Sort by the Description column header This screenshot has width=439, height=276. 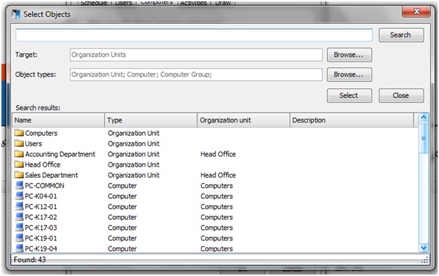351,120
